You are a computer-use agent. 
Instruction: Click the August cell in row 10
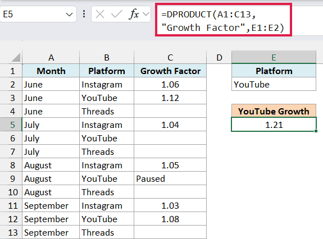click(51, 192)
